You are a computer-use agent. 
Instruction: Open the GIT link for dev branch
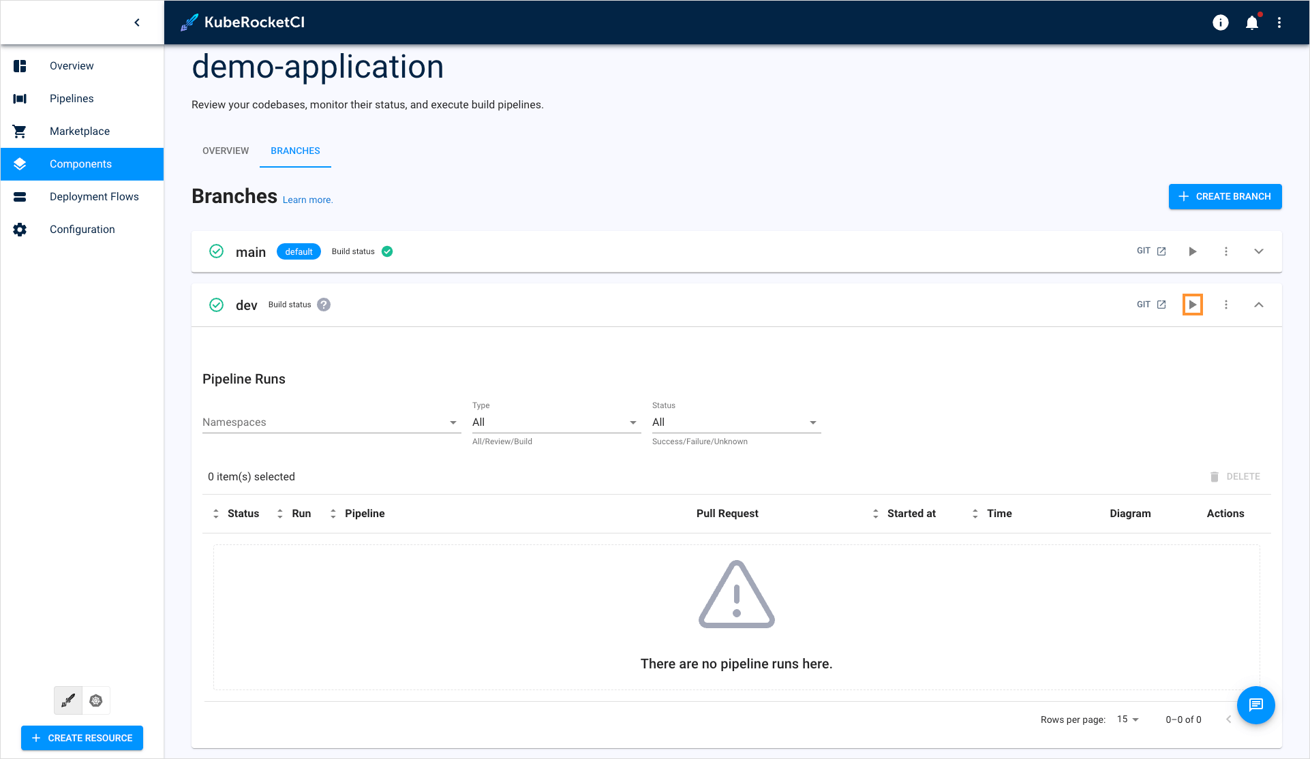(1152, 305)
